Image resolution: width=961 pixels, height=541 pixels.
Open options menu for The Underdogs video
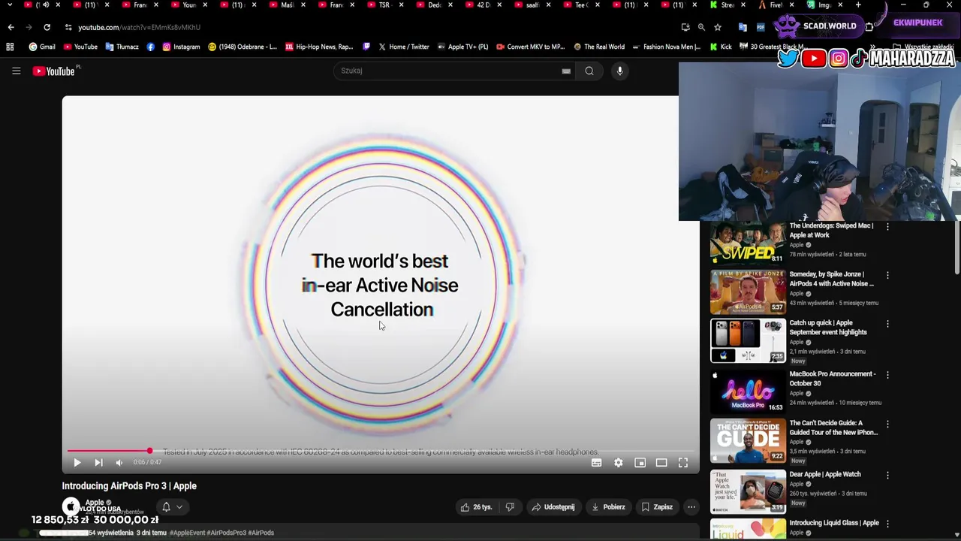[887, 226]
